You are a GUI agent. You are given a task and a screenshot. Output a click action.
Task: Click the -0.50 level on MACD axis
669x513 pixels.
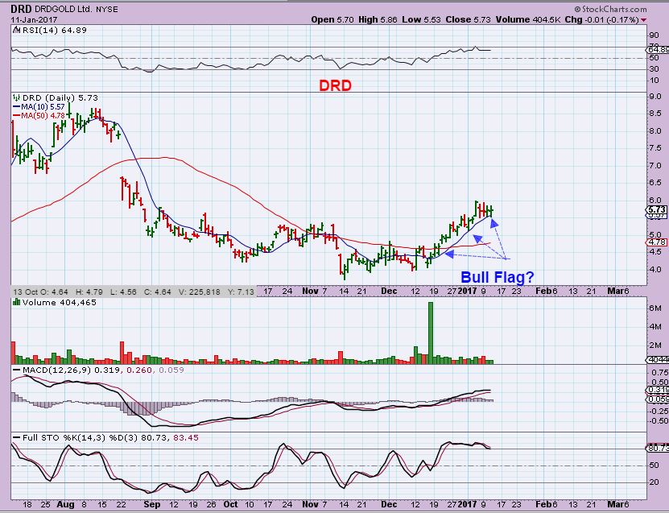click(x=659, y=421)
